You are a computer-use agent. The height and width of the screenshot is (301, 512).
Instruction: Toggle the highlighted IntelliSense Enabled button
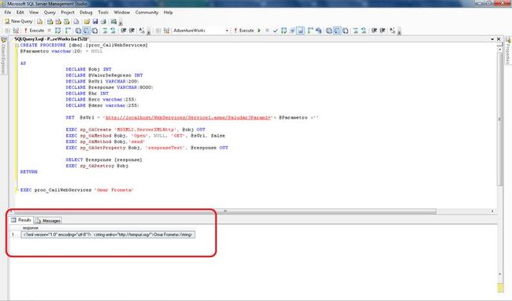point(301,31)
